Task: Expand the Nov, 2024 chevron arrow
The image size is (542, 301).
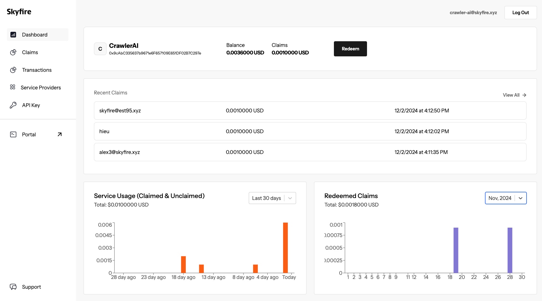Action: tap(521, 198)
